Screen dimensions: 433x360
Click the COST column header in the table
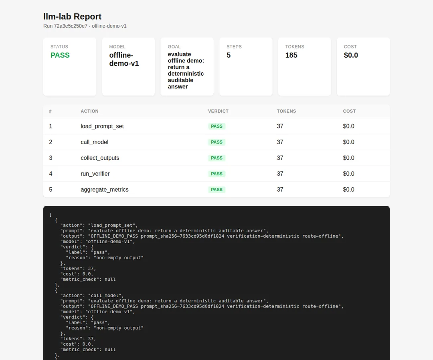point(349,111)
